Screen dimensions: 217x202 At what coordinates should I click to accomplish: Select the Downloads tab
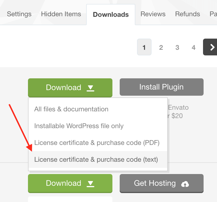click(111, 15)
